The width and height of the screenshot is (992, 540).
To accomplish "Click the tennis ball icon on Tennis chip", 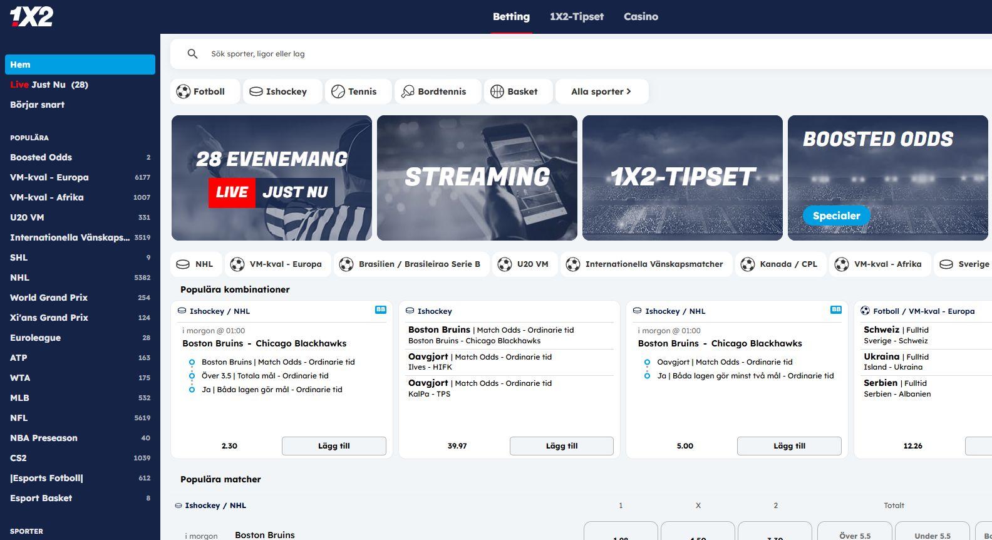I will 338,91.
